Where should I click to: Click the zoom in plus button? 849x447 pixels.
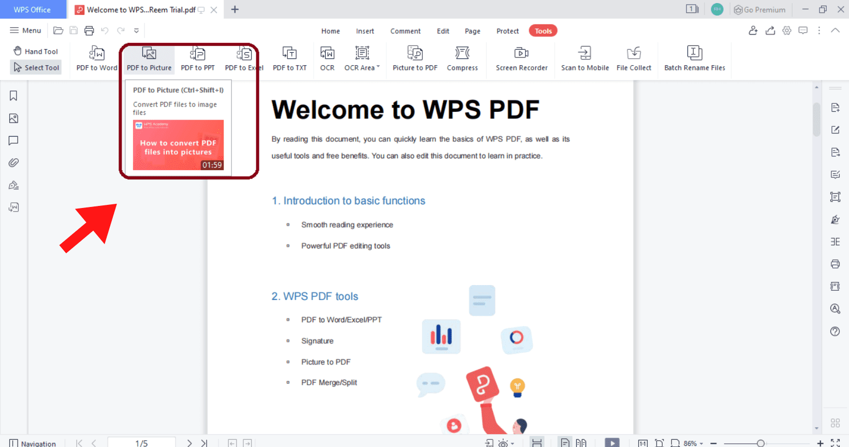click(820, 443)
